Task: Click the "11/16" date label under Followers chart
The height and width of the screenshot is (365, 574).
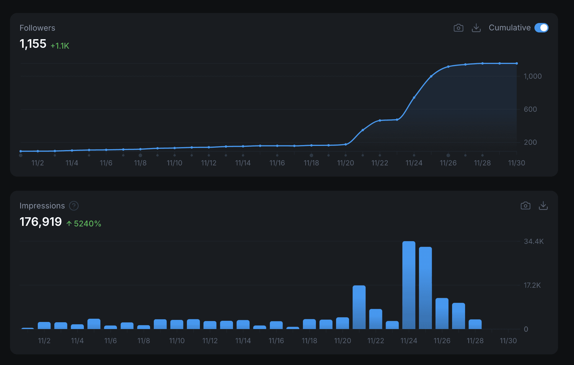Action: [277, 163]
